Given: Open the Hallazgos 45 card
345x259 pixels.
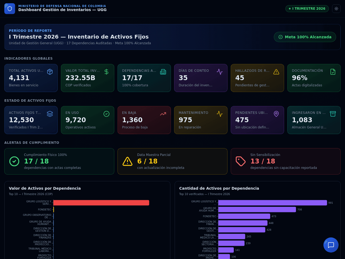Looking at the screenshot, I should 257,78.
